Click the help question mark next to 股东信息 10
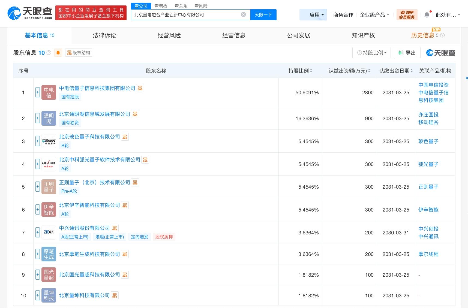 pos(49,53)
